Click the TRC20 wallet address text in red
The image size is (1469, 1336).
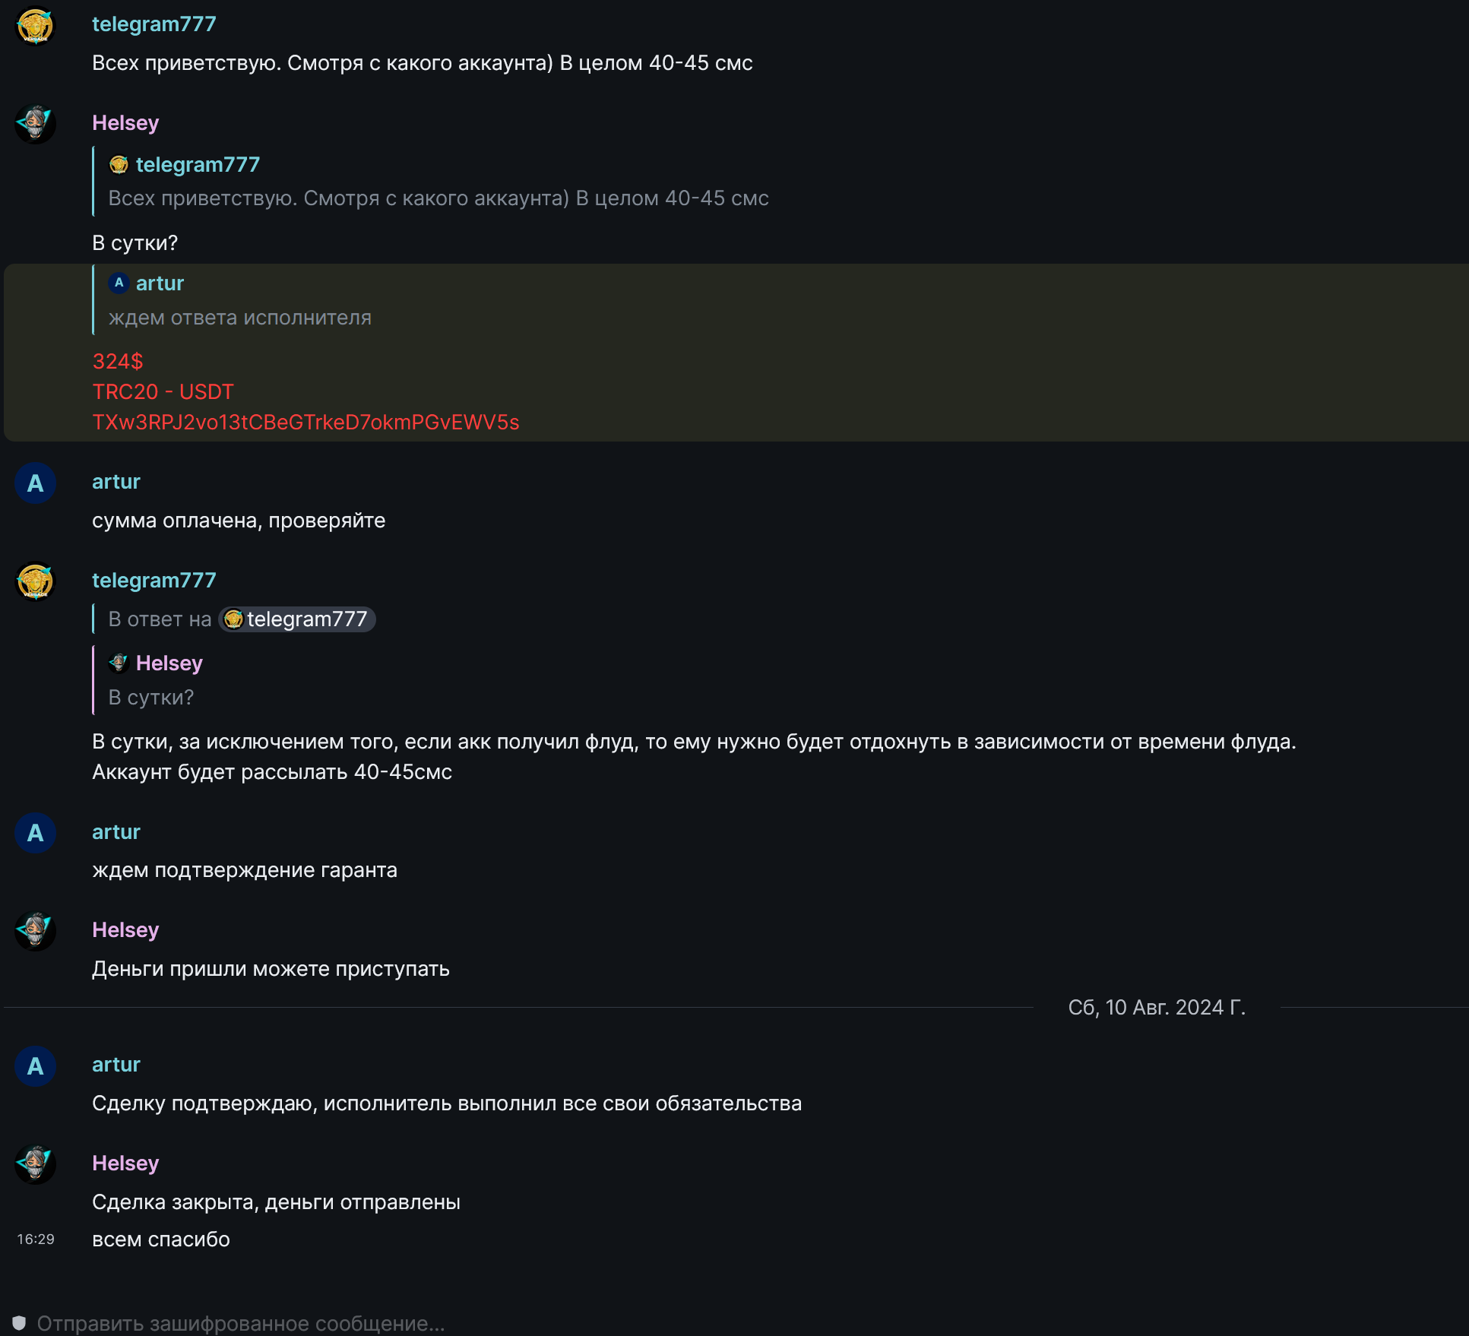pyautogui.click(x=306, y=423)
